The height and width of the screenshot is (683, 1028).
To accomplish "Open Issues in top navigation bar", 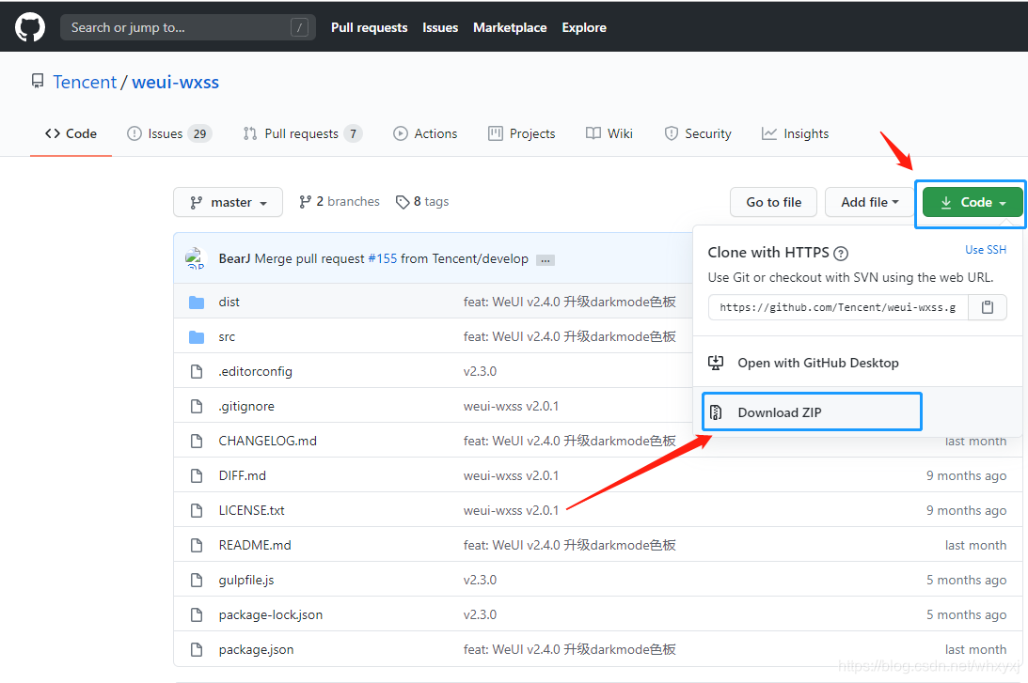I will (440, 27).
